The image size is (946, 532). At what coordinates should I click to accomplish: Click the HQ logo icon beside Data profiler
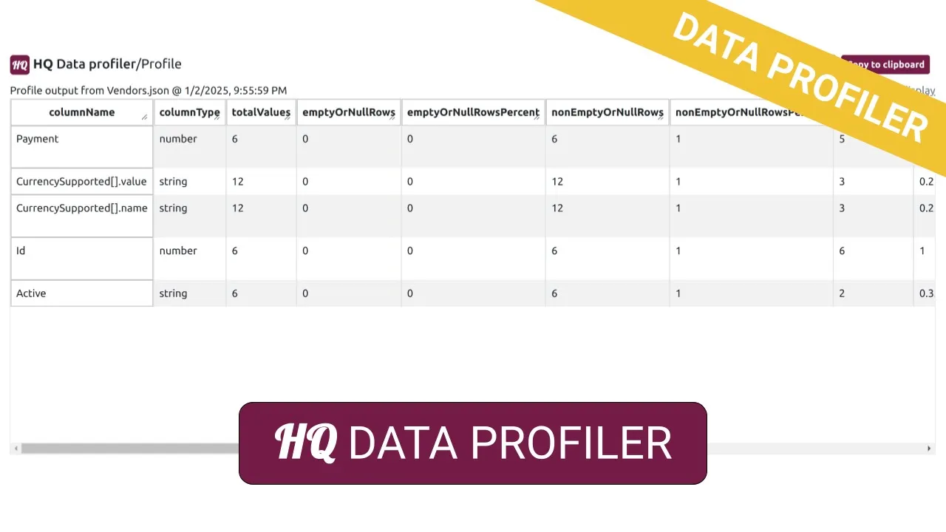[x=20, y=64]
